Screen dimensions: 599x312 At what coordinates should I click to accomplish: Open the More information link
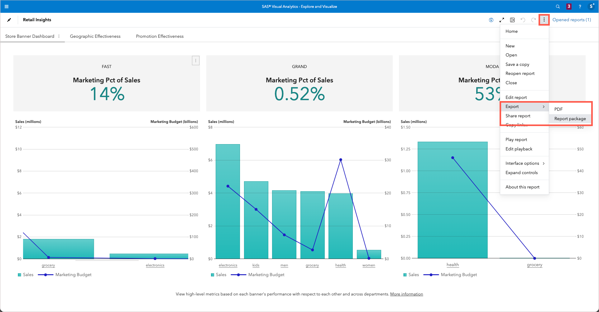coord(406,294)
